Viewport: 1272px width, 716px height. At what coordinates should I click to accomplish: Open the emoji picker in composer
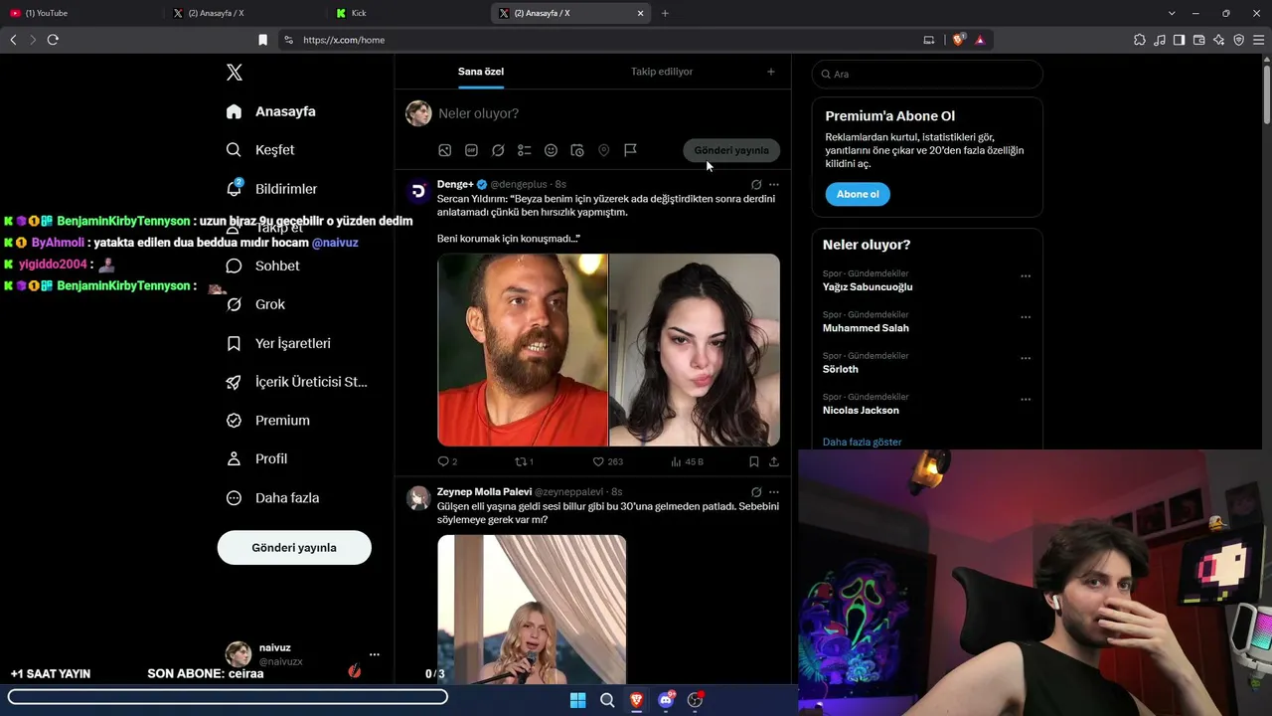pyautogui.click(x=551, y=150)
